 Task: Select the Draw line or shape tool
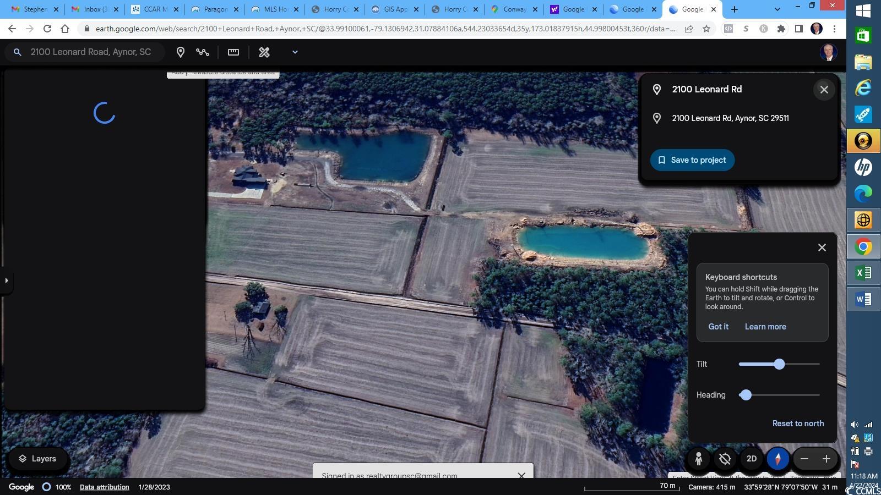(203, 52)
